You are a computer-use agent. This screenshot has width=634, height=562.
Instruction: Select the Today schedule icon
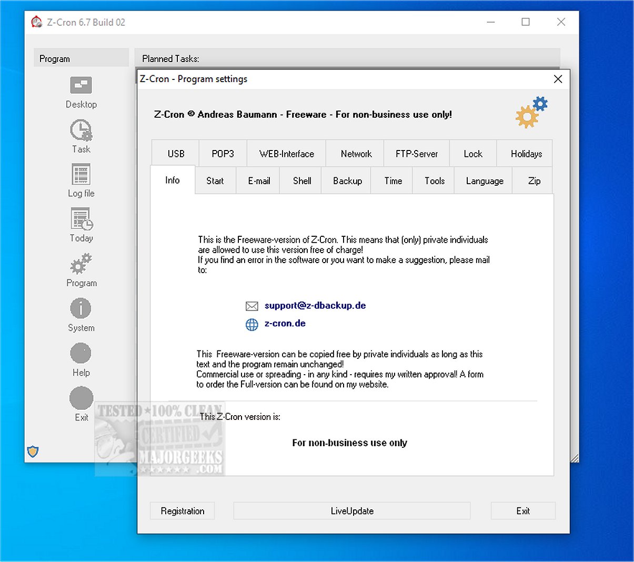point(82,219)
